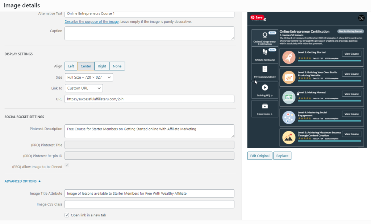Click the Level 4 social engagement icon

coord(289,117)
